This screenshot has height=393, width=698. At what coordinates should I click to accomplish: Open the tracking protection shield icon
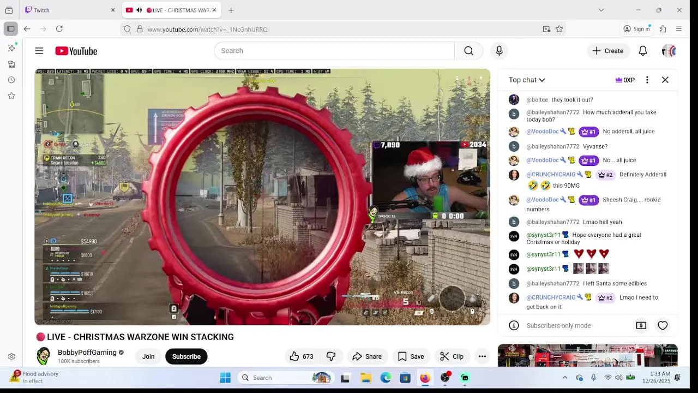127,29
